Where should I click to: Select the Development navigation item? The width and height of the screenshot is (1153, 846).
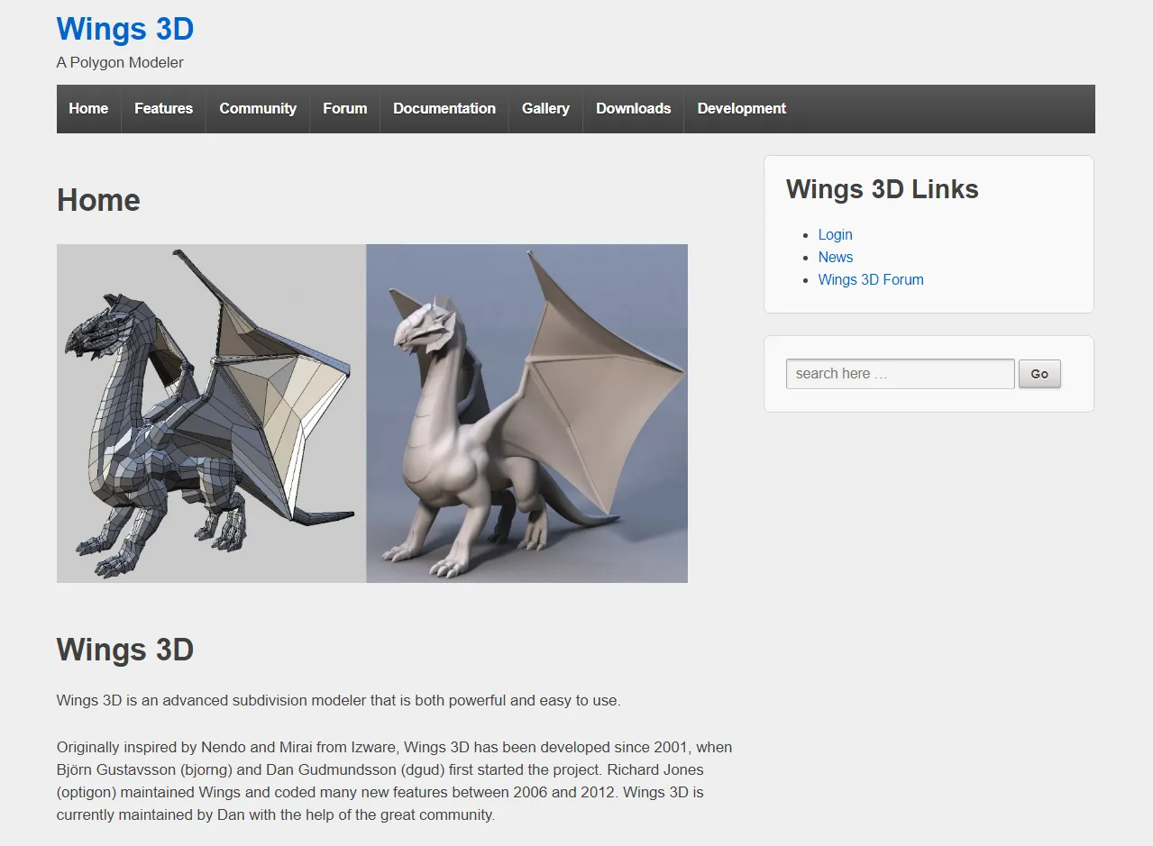pyautogui.click(x=741, y=108)
